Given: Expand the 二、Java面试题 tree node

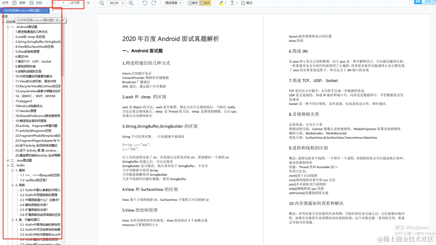Looking at the screenshot, I should point(8,161).
